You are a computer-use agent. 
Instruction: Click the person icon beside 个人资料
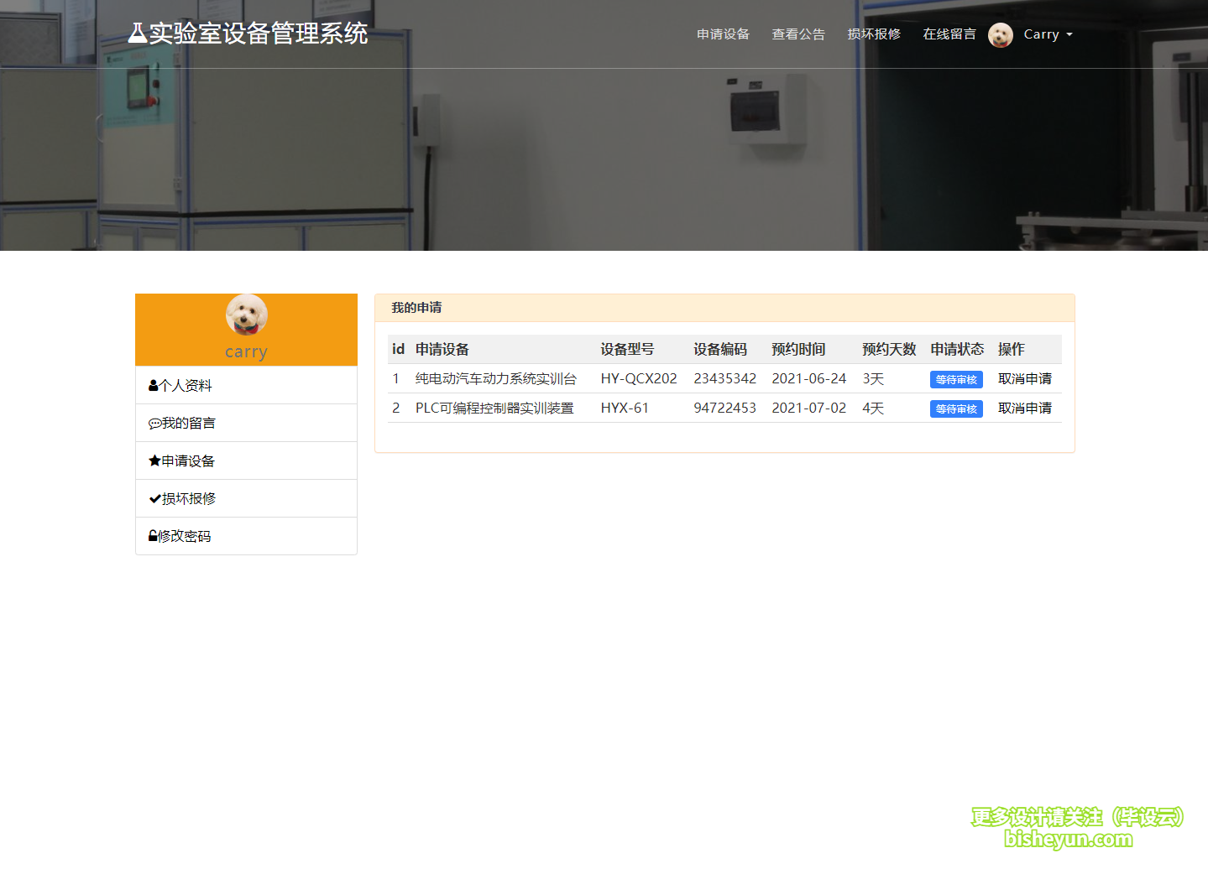(152, 384)
